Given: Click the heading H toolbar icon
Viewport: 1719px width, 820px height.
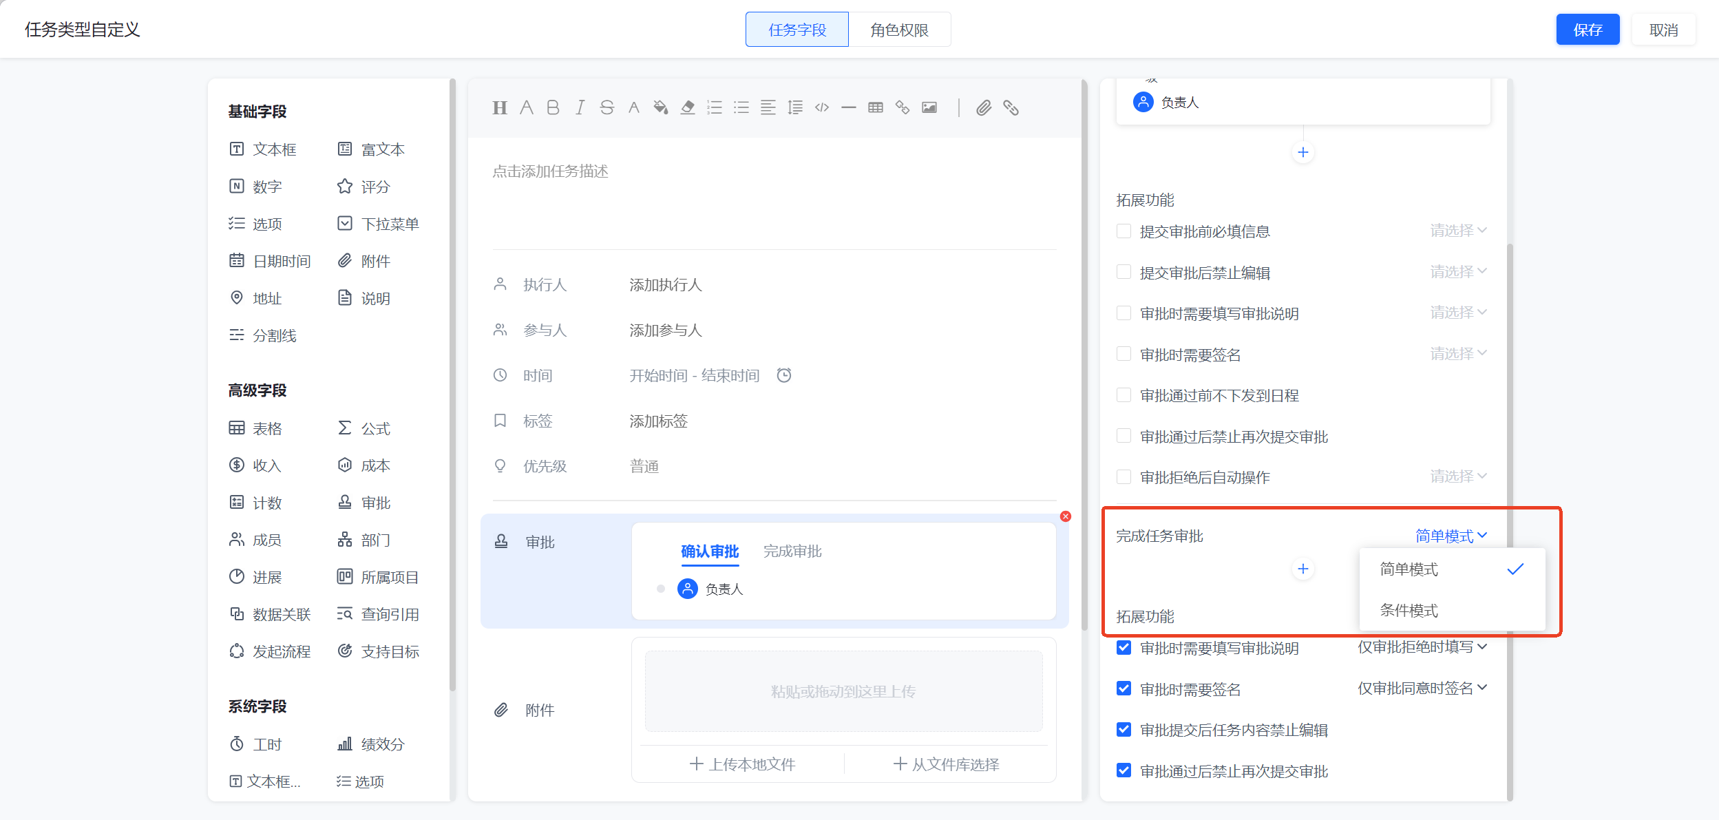Looking at the screenshot, I should click(500, 107).
